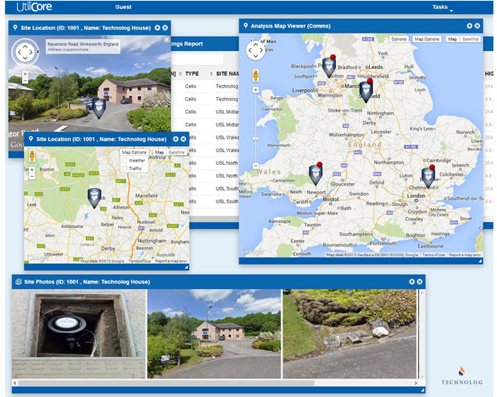Expand the Site Location map panel
497x397 pixels.
point(175,139)
